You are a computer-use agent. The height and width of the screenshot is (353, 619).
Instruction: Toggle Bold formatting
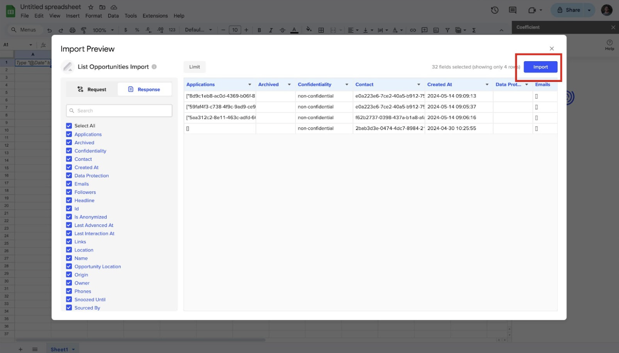pos(259,30)
